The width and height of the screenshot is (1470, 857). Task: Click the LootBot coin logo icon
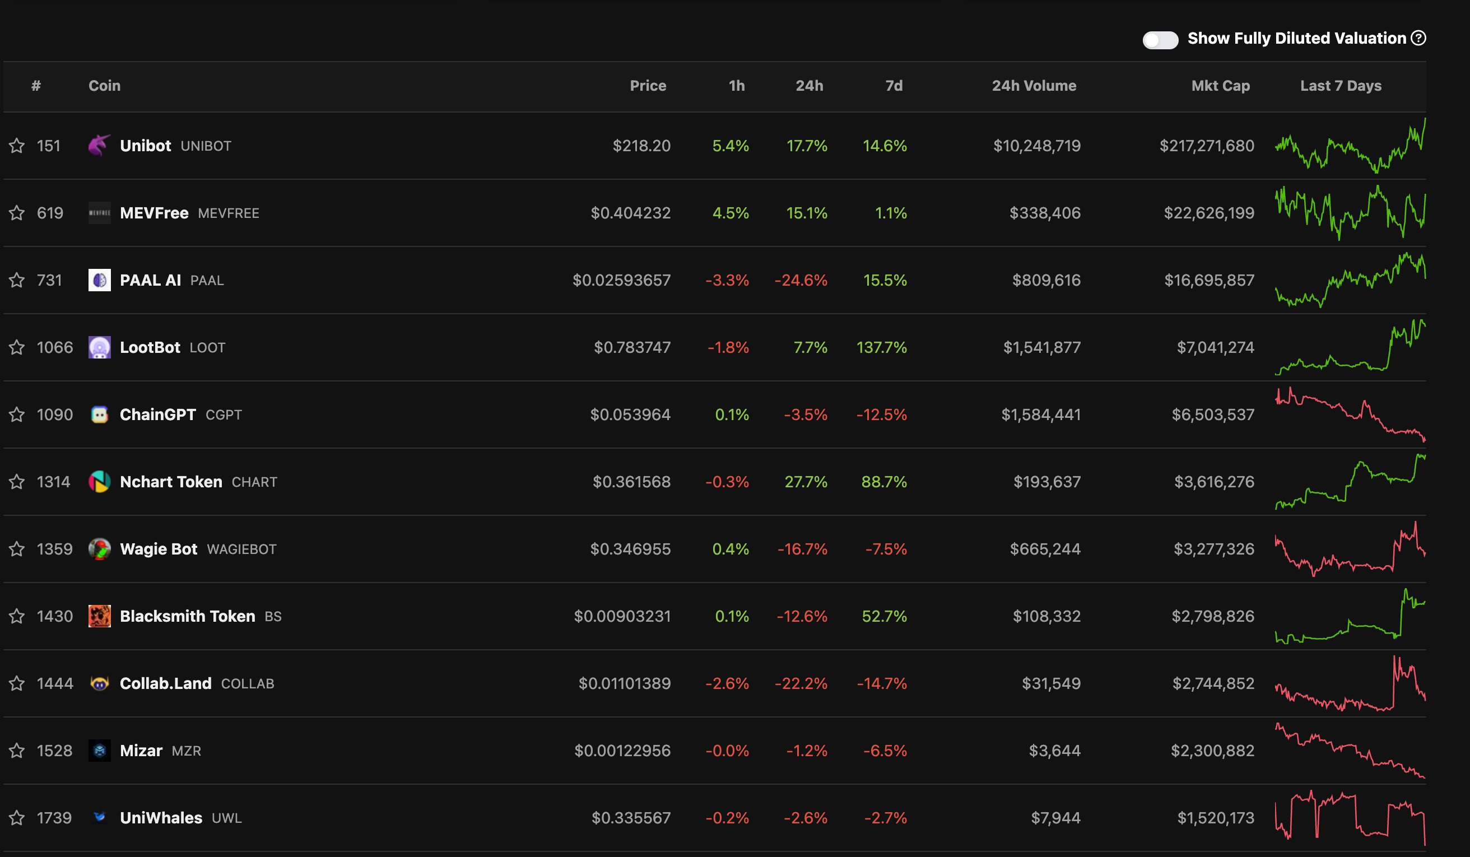[x=99, y=347]
